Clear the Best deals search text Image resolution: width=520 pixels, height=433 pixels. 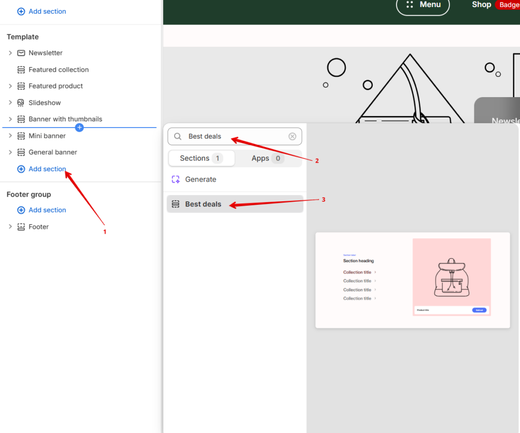[x=292, y=136]
